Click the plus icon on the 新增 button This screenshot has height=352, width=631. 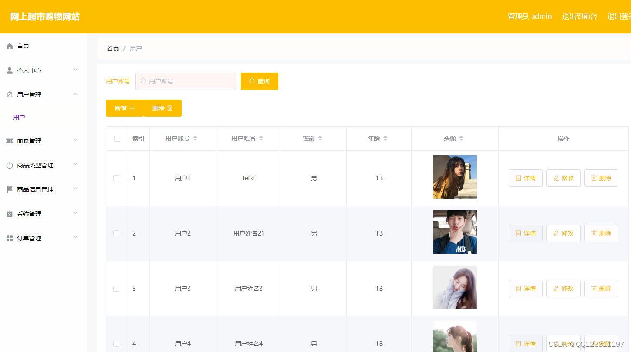click(132, 108)
